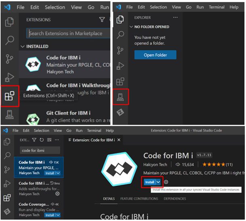Click large Install button on extension page
This screenshot has height=221, width=246.
[x=150, y=182]
